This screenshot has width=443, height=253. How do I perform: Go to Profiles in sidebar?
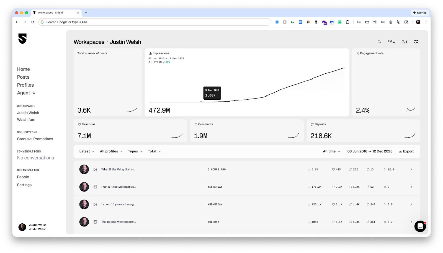[25, 85]
